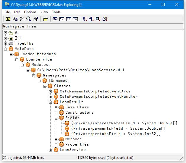Expand the TypeLibs tree node
This screenshot has height=163, width=186.
pyautogui.click(x=5, y=43)
